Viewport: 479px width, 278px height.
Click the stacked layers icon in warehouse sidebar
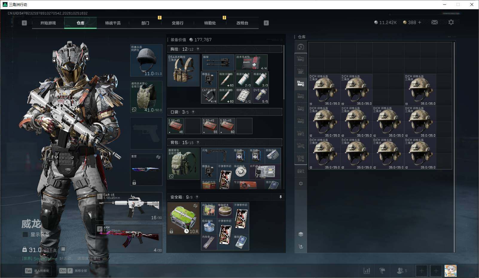(301, 234)
